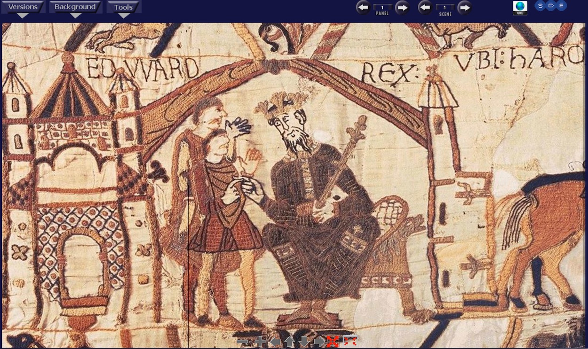Zoom out with the minus icon

(243, 342)
